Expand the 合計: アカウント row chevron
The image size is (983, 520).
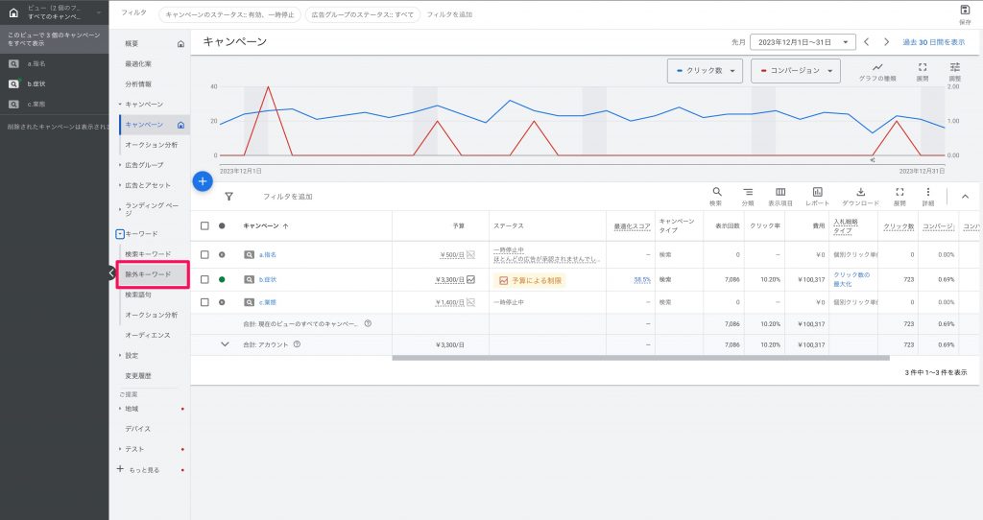click(225, 344)
